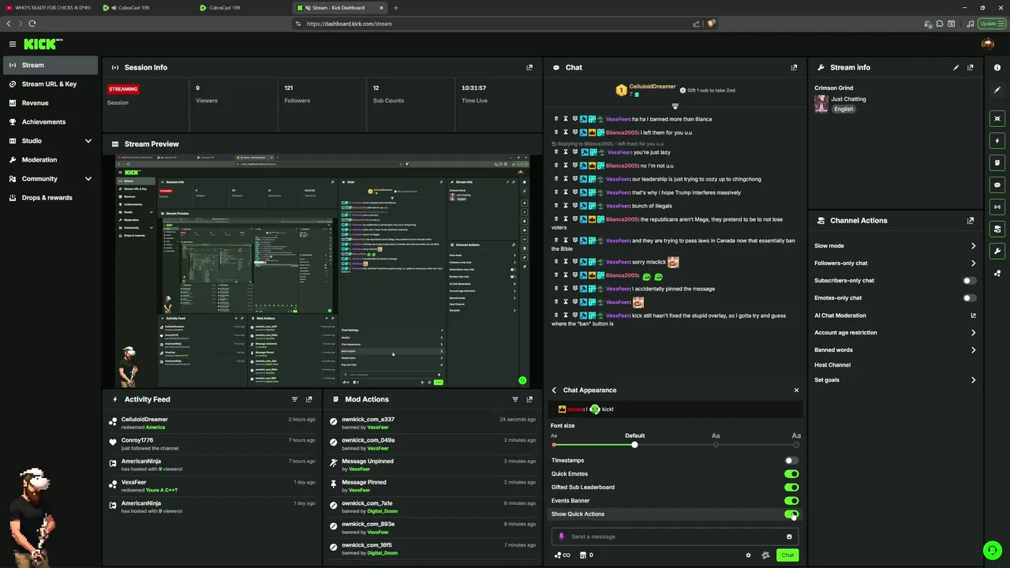Image resolution: width=1010 pixels, height=568 pixels.
Task: Click the Default font size slider handle
Action: (634, 445)
